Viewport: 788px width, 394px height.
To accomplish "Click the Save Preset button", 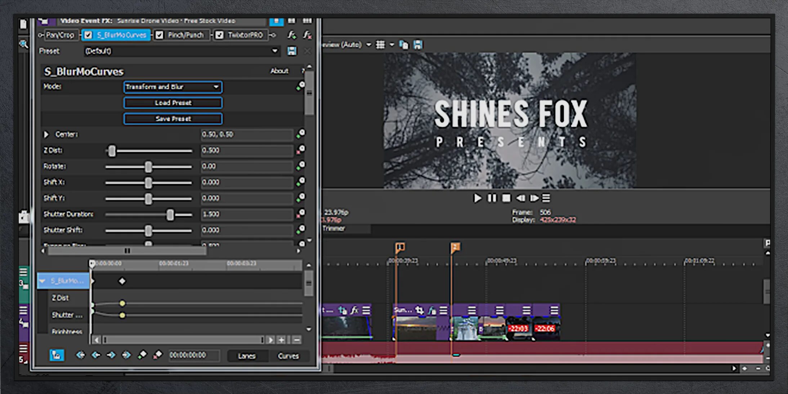I will click(x=173, y=119).
